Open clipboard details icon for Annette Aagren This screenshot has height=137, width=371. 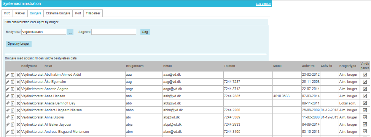[x=13, y=89]
